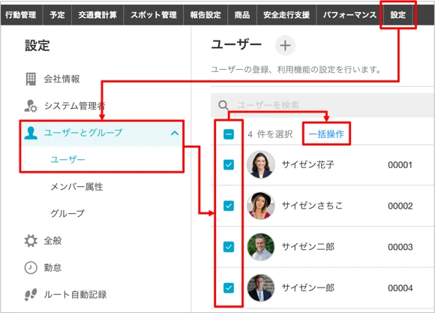Click サイゼンさちこ's profile photo
435x313 pixels.
tap(261, 206)
